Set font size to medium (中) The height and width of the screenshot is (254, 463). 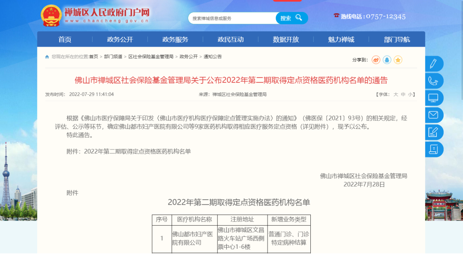coord(403,95)
